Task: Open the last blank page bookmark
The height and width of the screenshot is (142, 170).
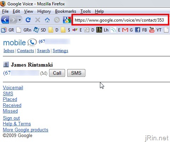Action: click(x=166, y=30)
